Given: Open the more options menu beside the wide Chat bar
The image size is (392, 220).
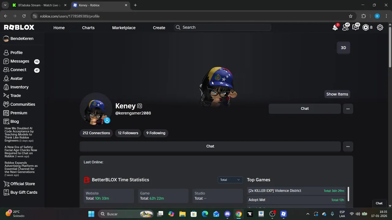Looking at the screenshot, I should tap(348, 146).
